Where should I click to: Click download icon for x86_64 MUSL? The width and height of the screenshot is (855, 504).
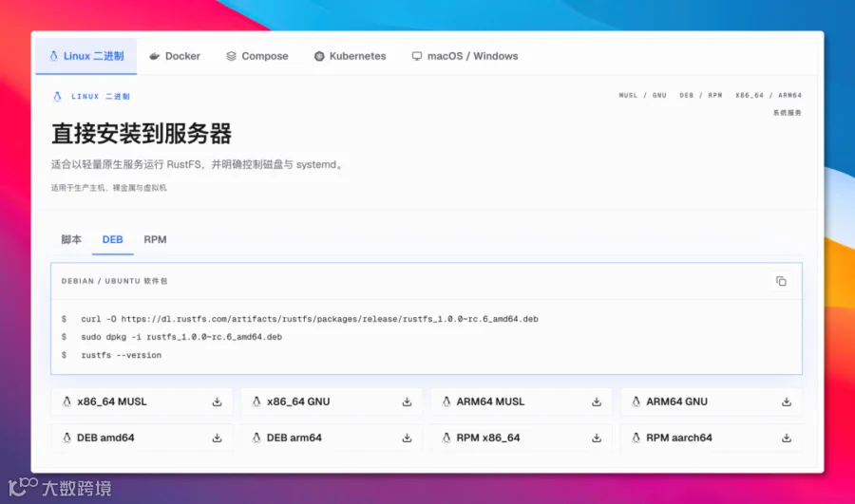[x=217, y=402]
